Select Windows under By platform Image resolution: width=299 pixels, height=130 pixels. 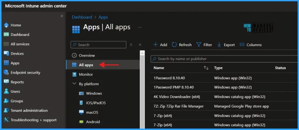click(94, 93)
